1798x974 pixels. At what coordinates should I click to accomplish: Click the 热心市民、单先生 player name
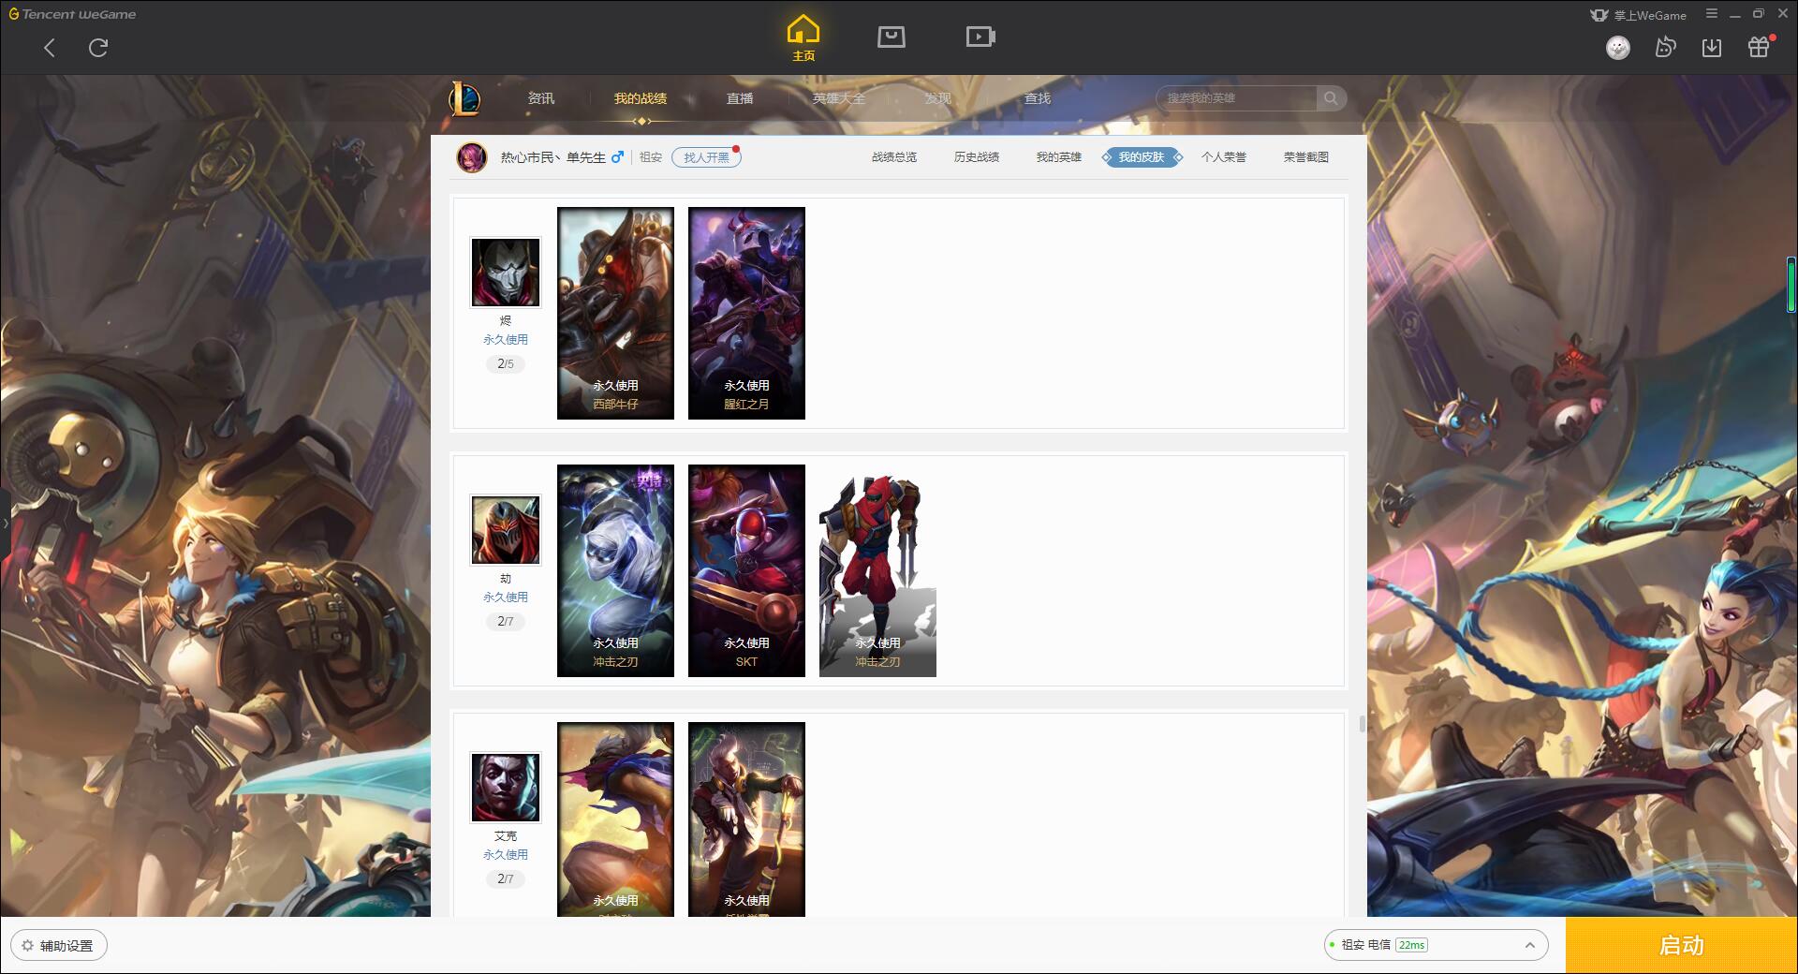553,157
